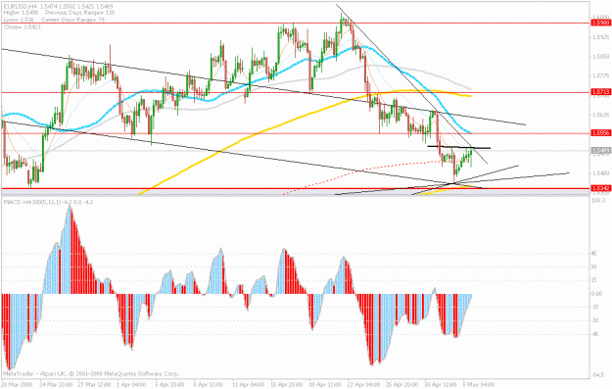Click the MACD H4-300 indicator label
Viewport: 612px width, 389px height.
[x=48, y=202]
